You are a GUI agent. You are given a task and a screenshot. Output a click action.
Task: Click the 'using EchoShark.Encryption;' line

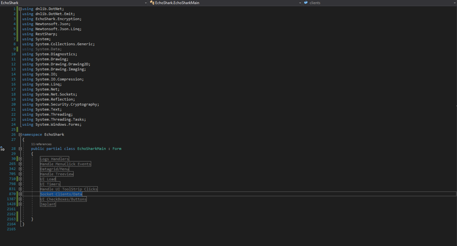tap(52, 19)
